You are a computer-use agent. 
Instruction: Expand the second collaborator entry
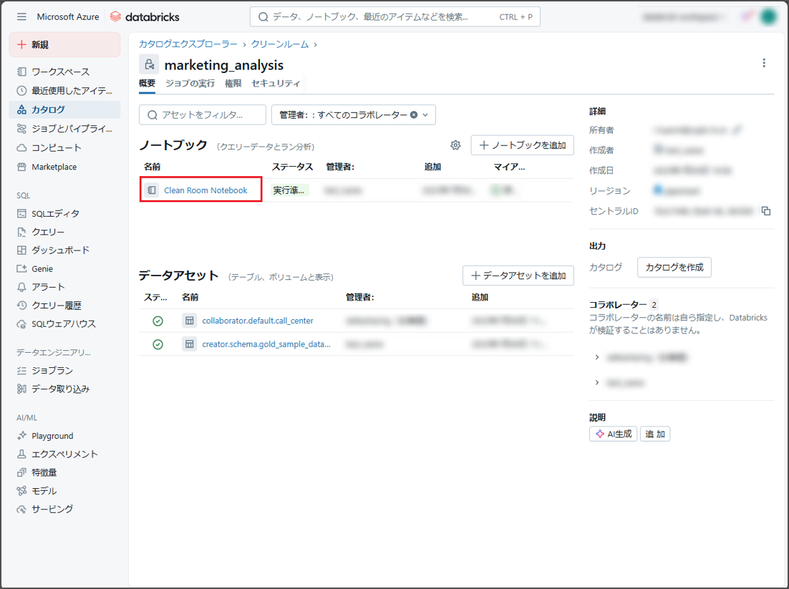597,383
